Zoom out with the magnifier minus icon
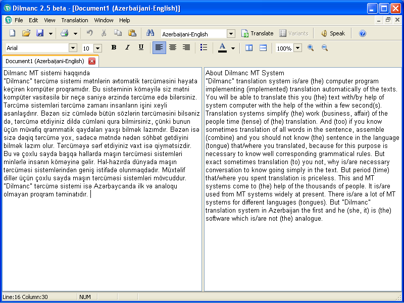Viewport: 404px width, 303px height. pos(325,48)
